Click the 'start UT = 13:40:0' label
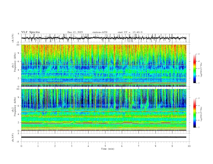 click(130, 32)
